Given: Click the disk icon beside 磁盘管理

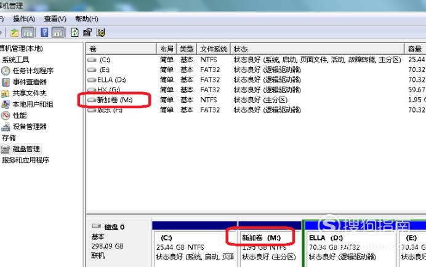Looking at the screenshot, I should [x=6, y=149].
